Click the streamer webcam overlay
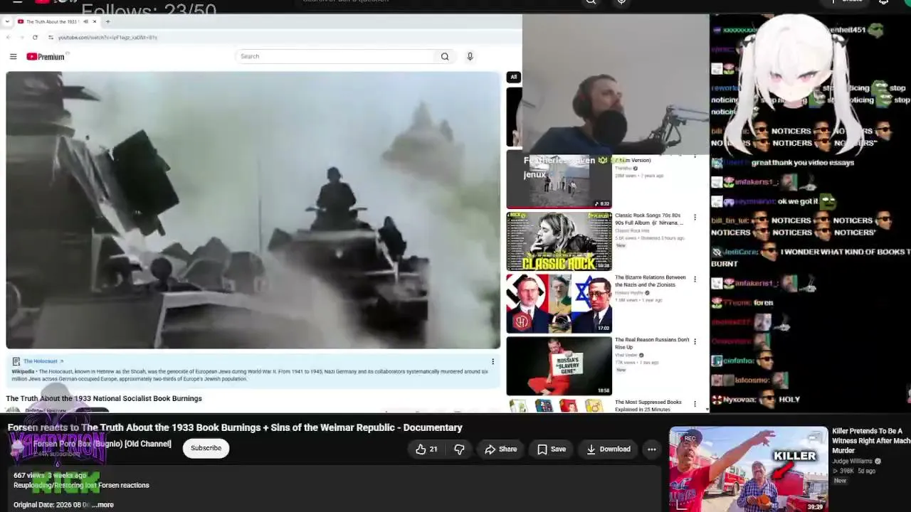The width and height of the screenshot is (911, 512). pyautogui.click(x=616, y=84)
